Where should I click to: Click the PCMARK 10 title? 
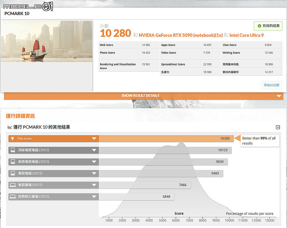click(x=17, y=14)
